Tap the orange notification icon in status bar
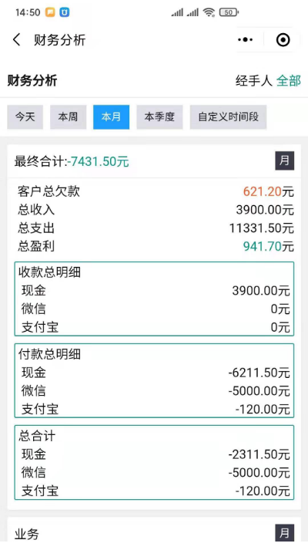 pyautogui.click(x=50, y=12)
